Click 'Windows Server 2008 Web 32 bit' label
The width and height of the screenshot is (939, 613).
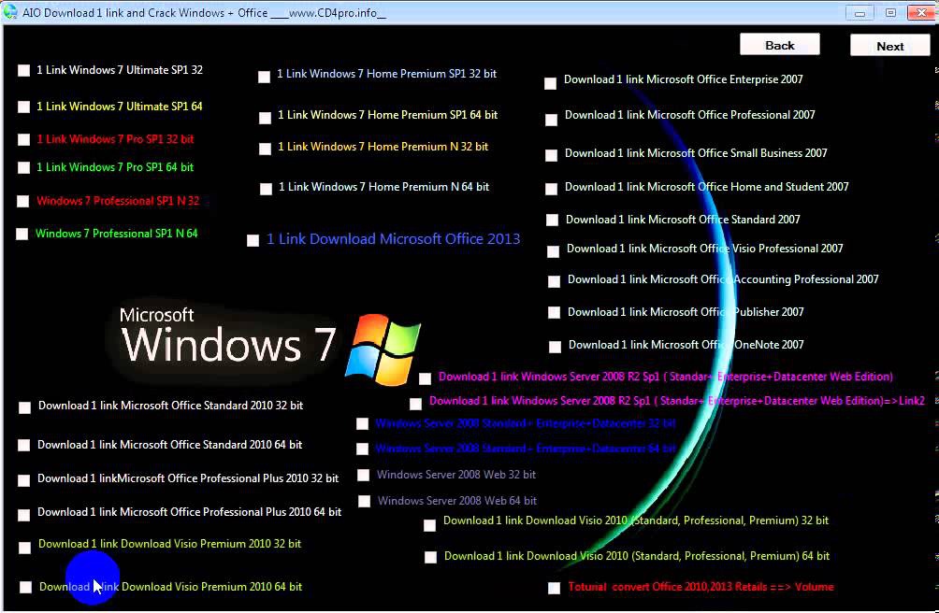click(456, 475)
